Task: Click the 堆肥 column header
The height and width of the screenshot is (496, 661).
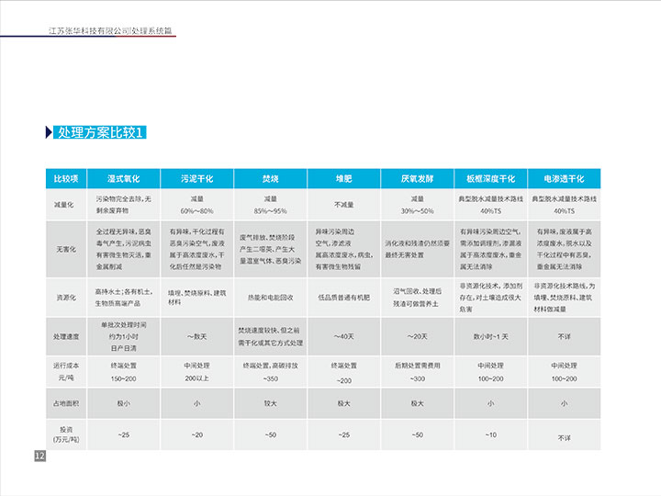Action: (x=343, y=178)
